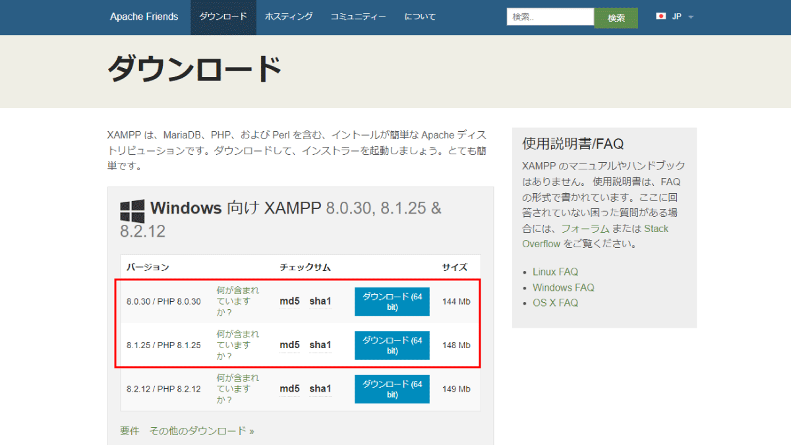Open sha1 checksum for version 8.0.30

pyautogui.click(x=320, y=301)
